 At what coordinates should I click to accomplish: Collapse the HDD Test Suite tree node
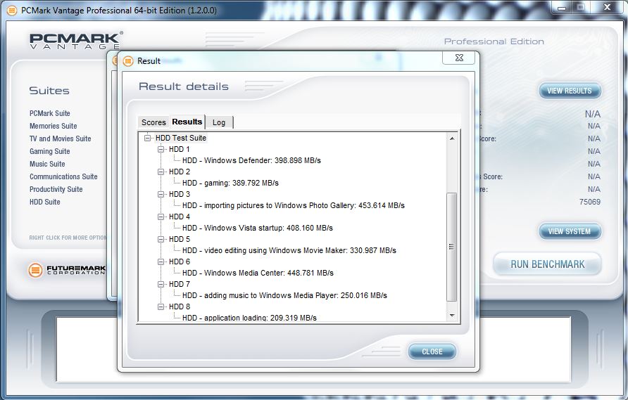148,138
